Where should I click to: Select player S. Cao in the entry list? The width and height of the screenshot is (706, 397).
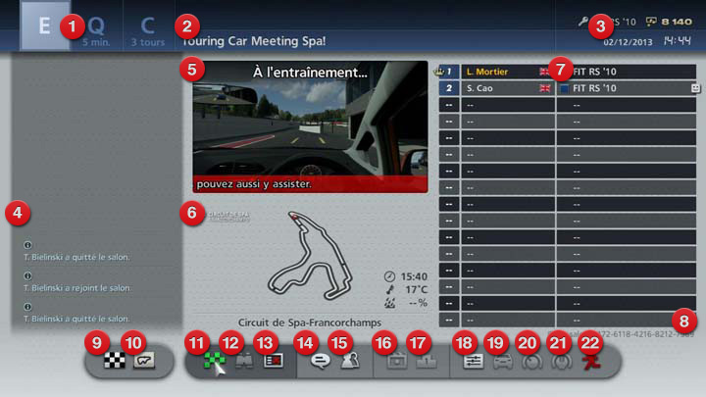click(495, 88)
